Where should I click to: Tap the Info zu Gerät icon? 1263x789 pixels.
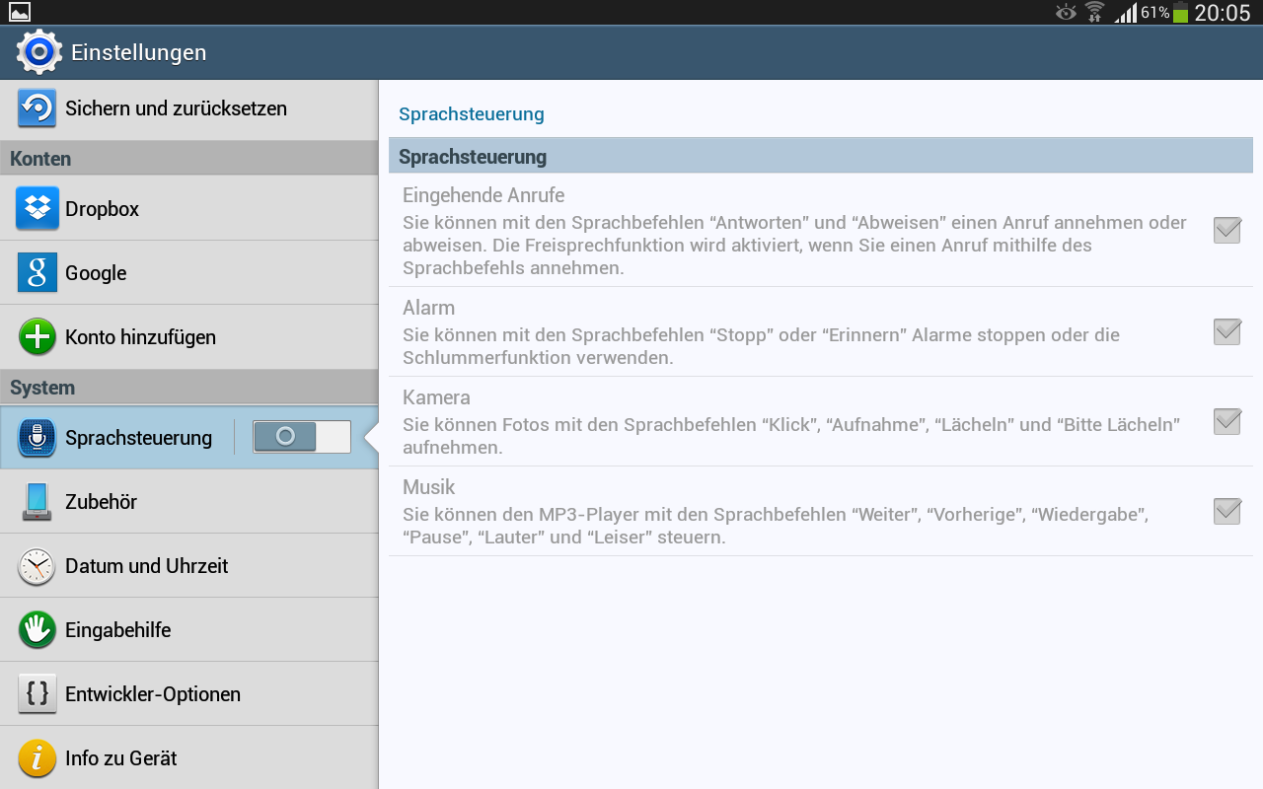pyautogui.click(x=37, y=758)
